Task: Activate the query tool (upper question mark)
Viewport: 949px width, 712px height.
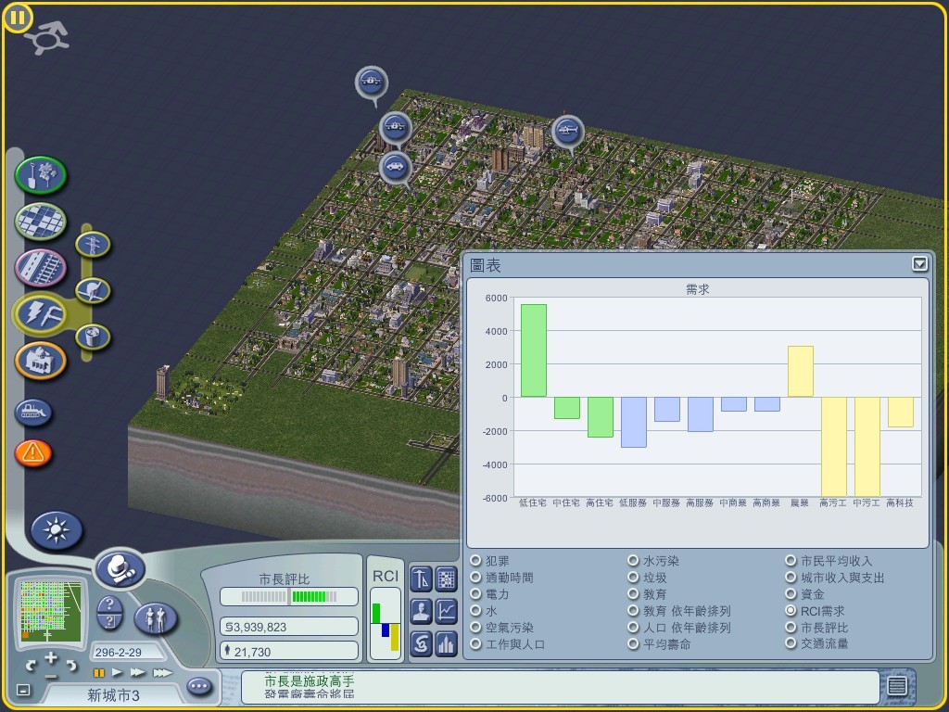Action: click(x=109, y=604)
